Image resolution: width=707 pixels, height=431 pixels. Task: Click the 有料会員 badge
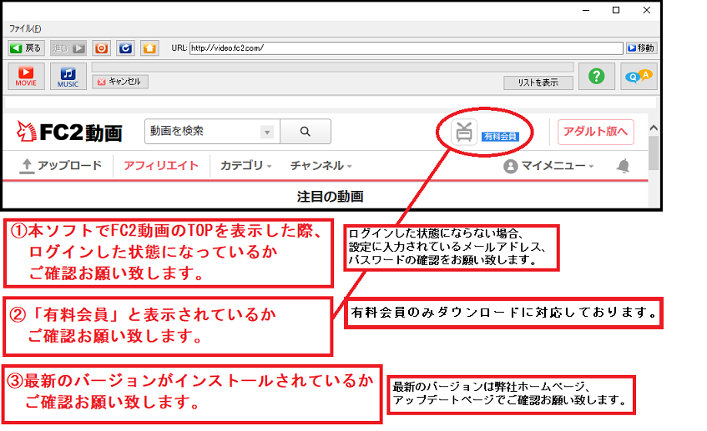click(x=500, y=136)
